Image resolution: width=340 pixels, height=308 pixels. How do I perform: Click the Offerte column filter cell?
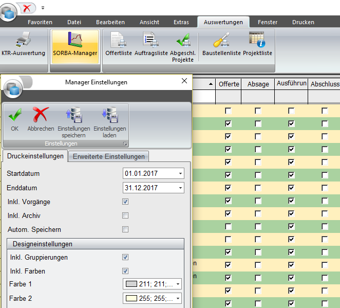(229, 97)
